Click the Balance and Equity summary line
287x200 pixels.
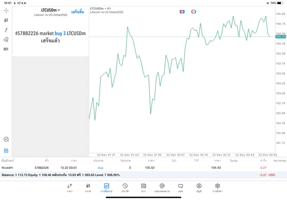(x=61, y=175)
